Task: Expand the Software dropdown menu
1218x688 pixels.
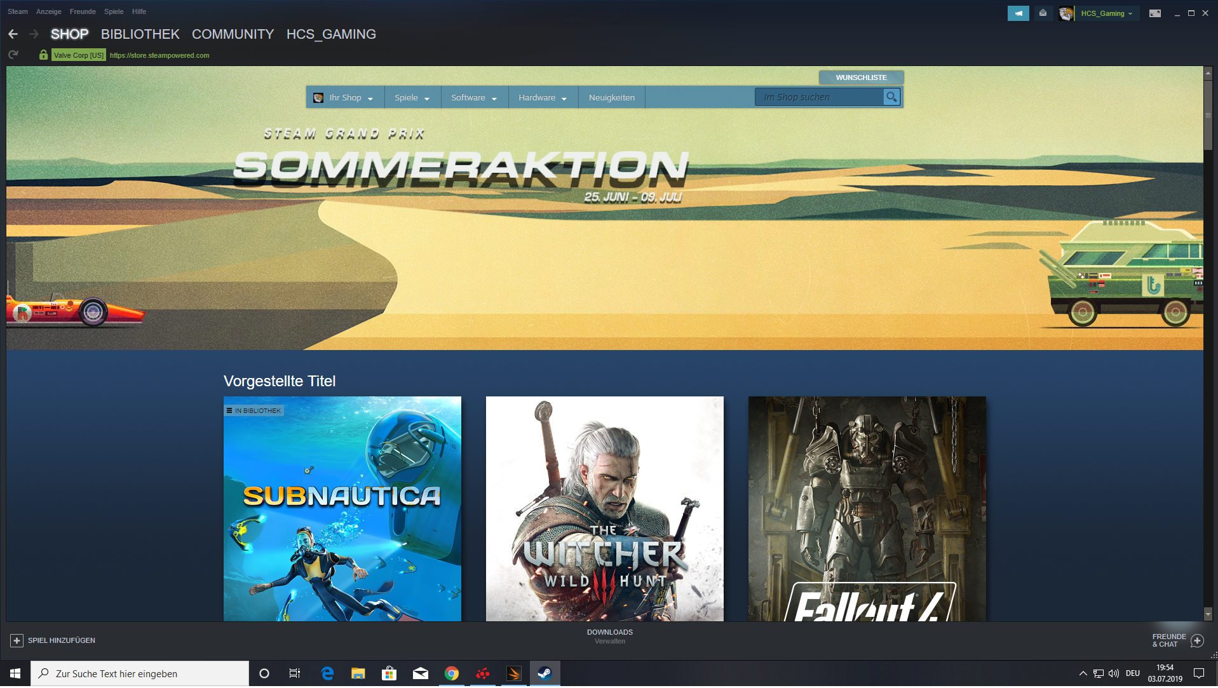Action: [x=474, y=98]
